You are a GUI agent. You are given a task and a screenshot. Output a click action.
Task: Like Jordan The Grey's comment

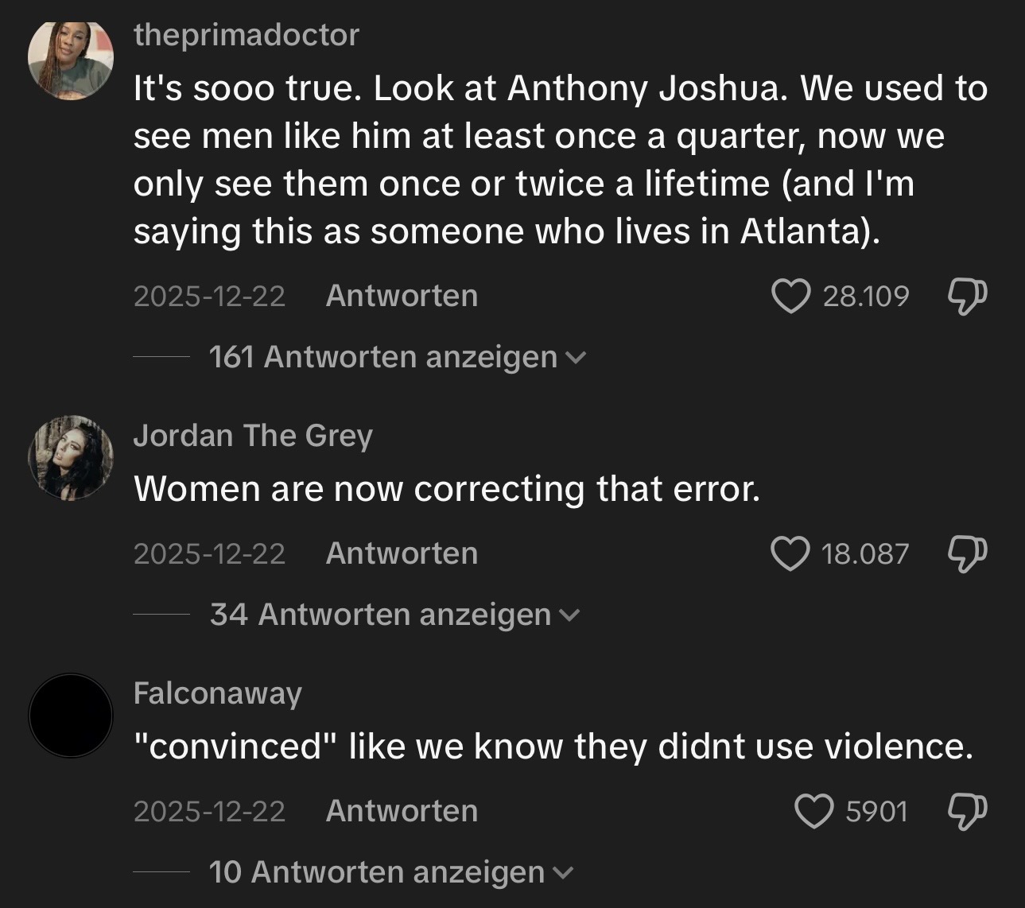tap(790, 553)
